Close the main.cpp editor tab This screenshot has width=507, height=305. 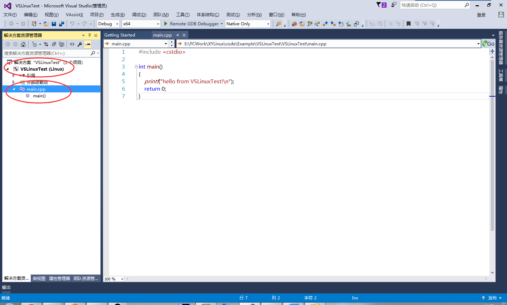click(184, 35)
